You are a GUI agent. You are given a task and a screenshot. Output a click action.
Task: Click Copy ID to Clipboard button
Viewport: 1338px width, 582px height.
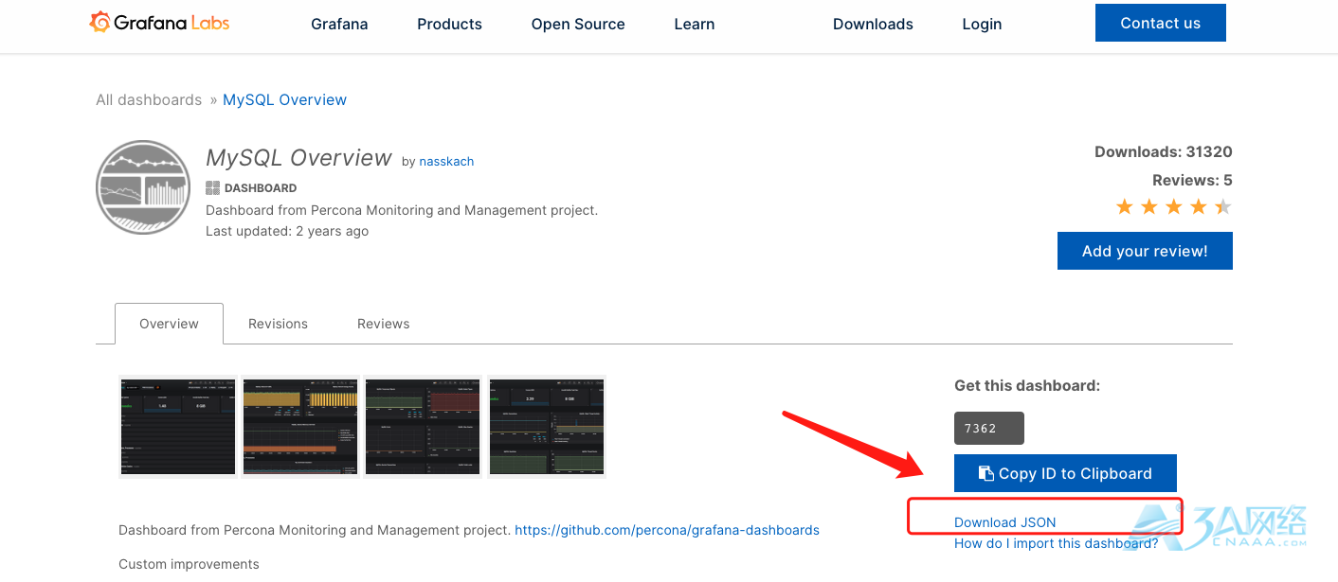pos(1065,473)
